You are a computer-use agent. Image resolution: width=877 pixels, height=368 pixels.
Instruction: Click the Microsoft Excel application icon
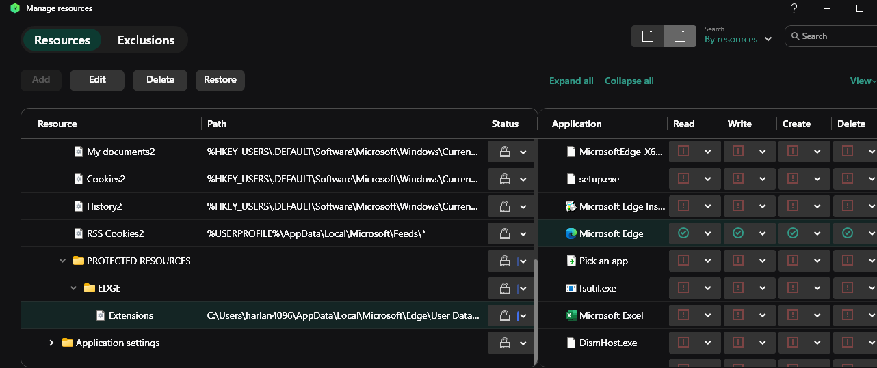(x=571, y=315)
